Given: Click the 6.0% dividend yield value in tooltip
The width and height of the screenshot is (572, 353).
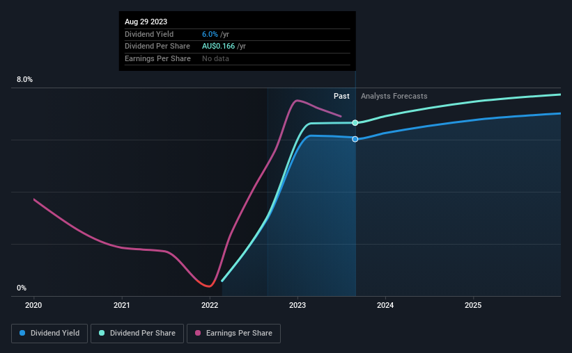Looking at the screenshot, I should point(210,34).
